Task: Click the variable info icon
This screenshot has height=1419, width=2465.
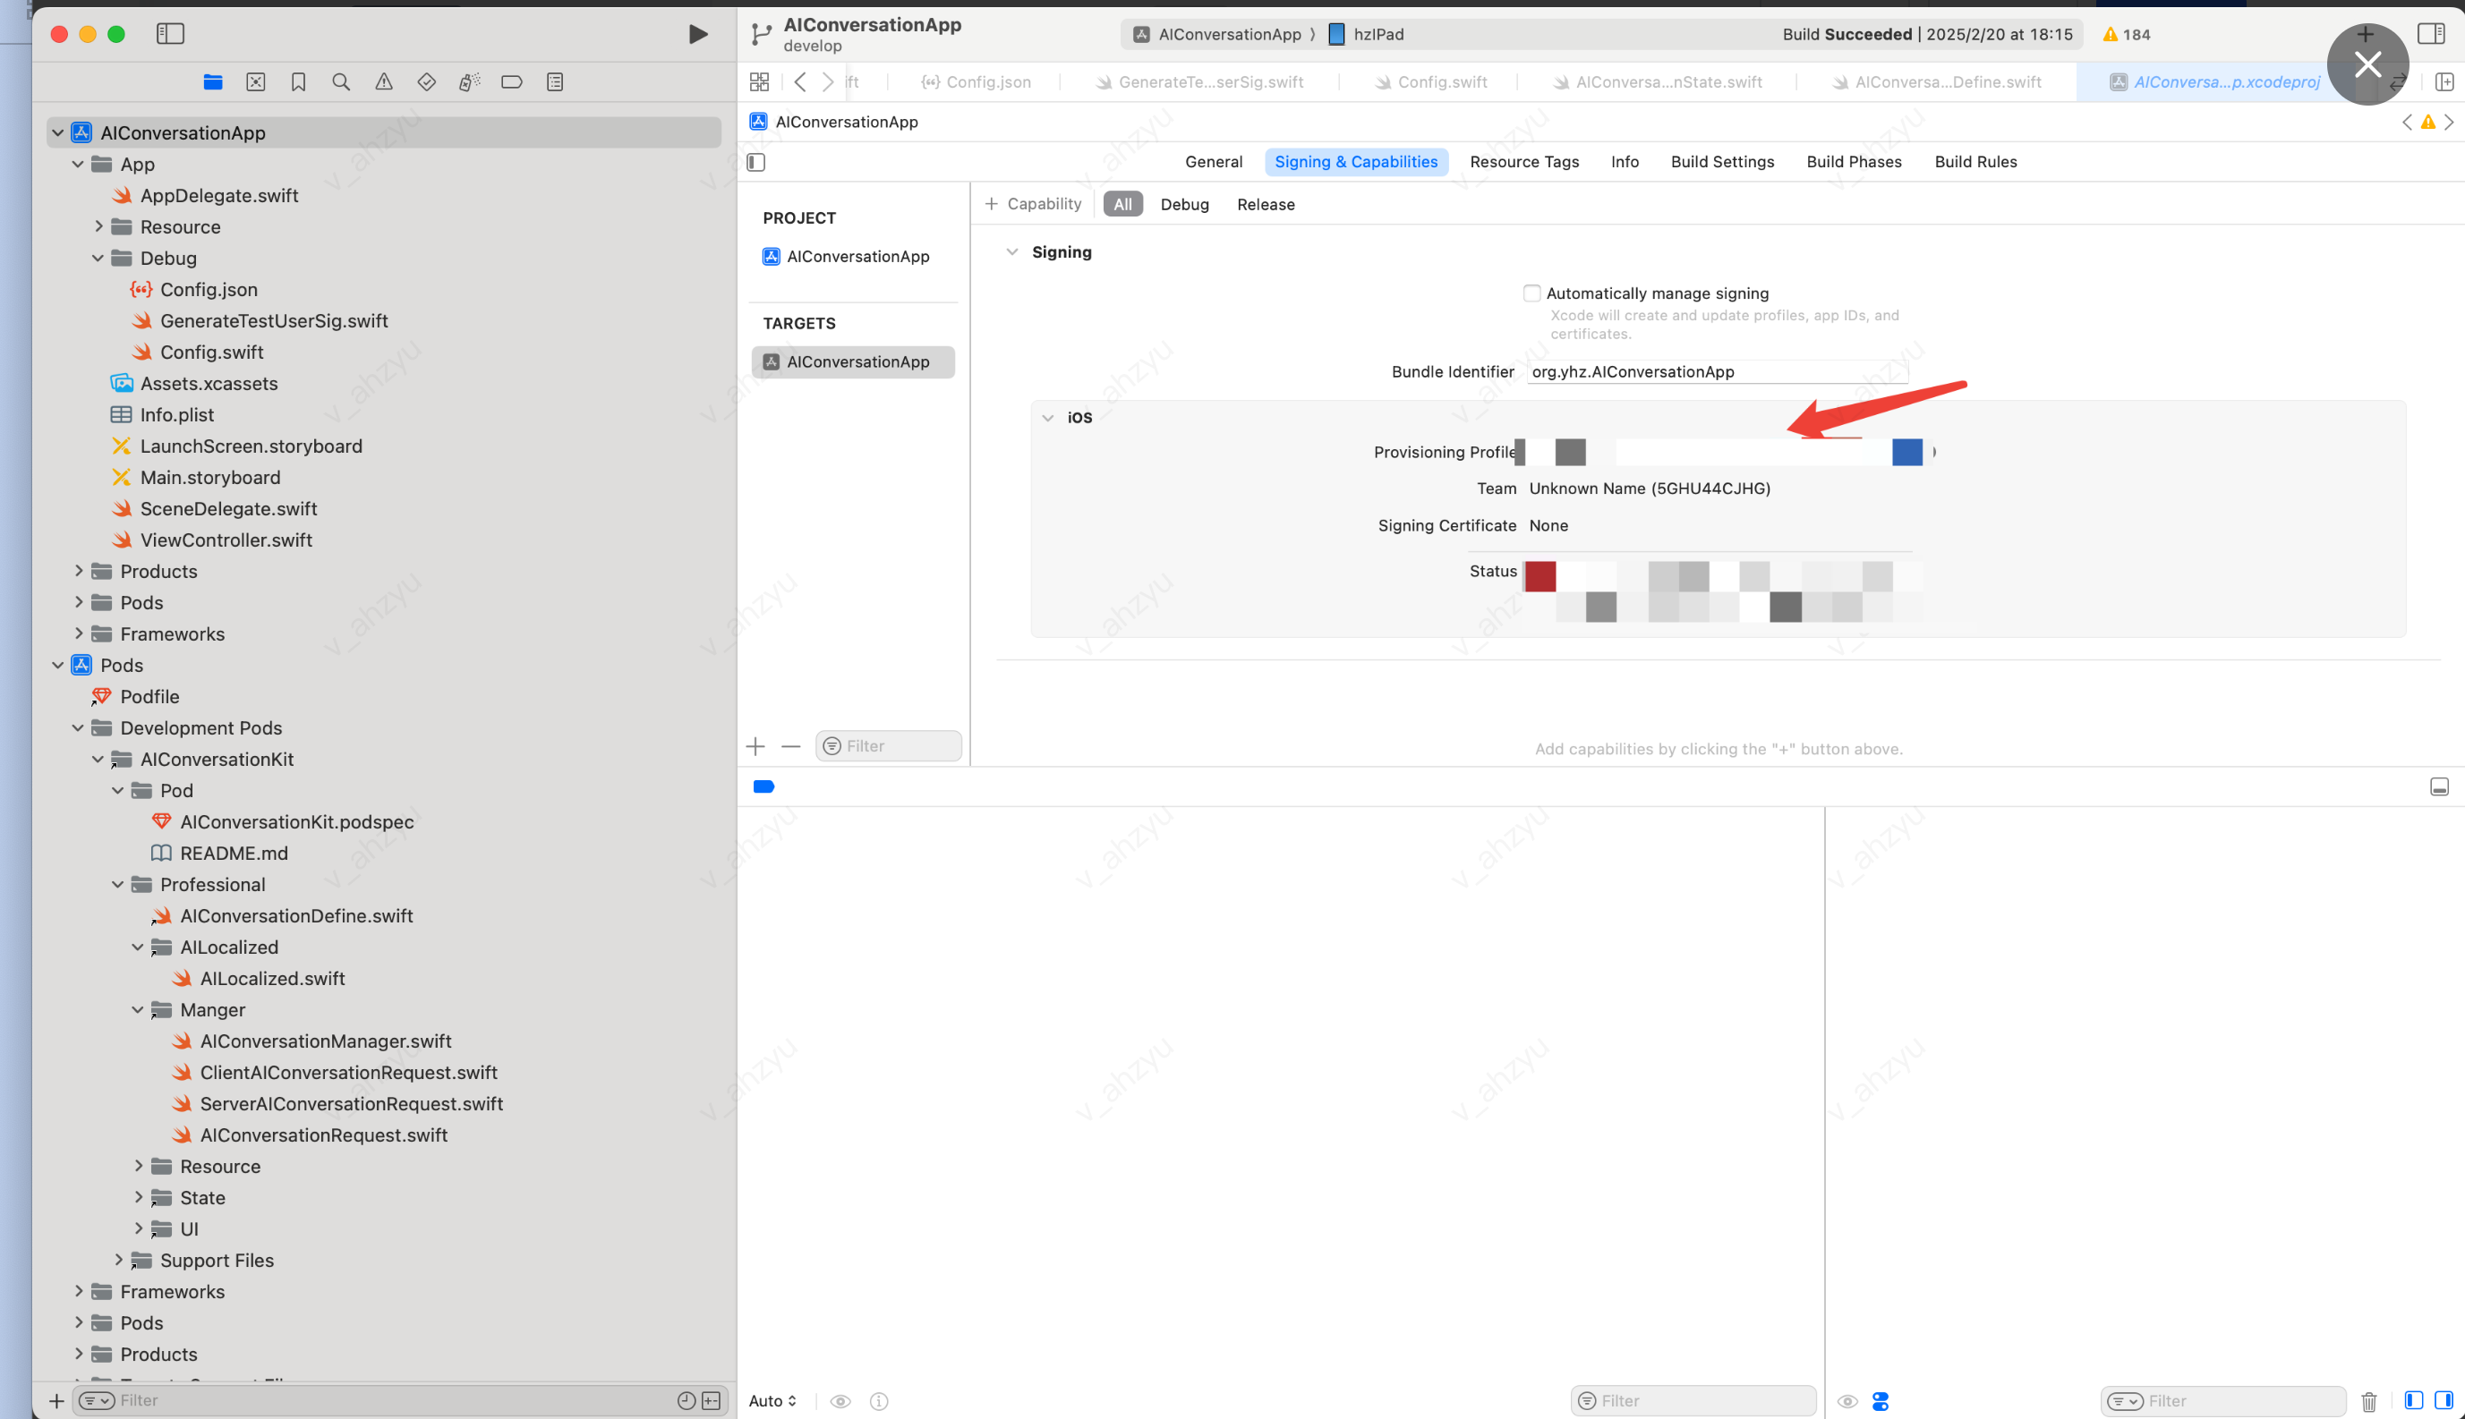Action: [x=879, y=1400]
